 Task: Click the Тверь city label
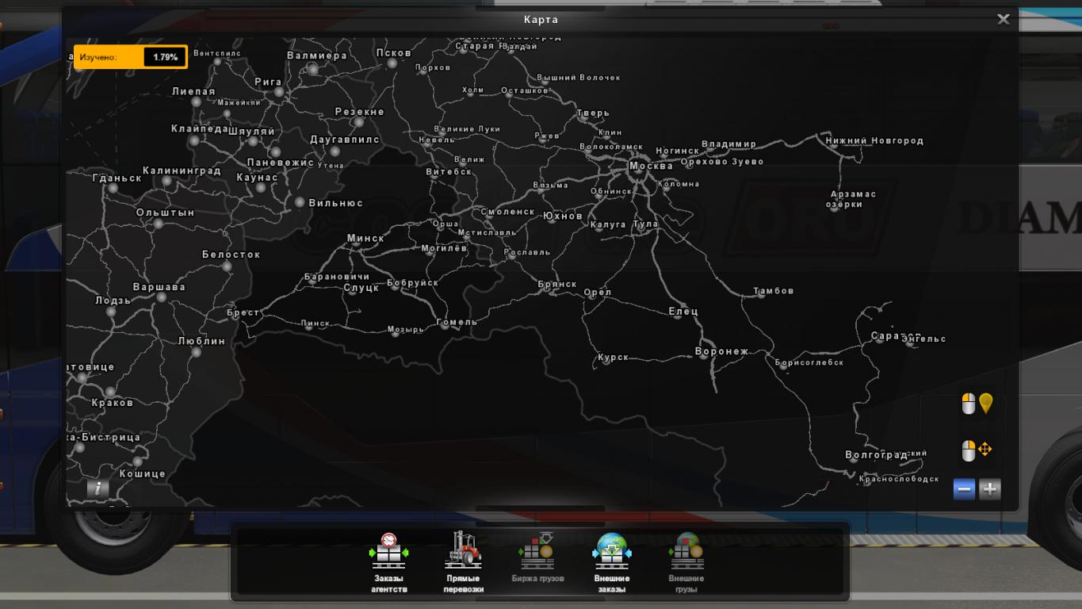pyautogui.click(x=593, y=113)
